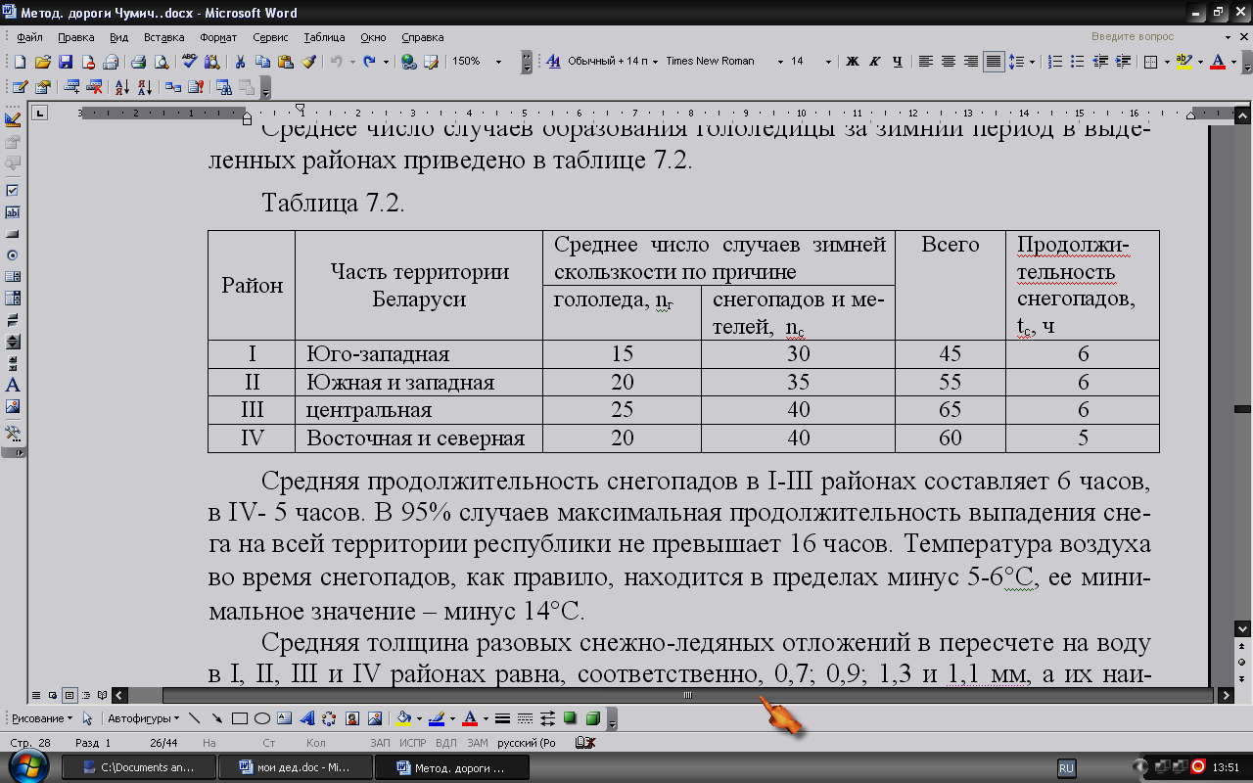Insert WordArt from the drawing toolbar
This screenshot has height=783, width=1253.
(307, 718)
